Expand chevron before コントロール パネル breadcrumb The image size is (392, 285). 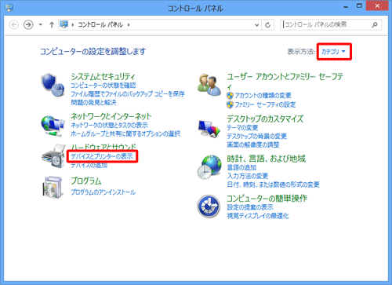pos(73,25)
